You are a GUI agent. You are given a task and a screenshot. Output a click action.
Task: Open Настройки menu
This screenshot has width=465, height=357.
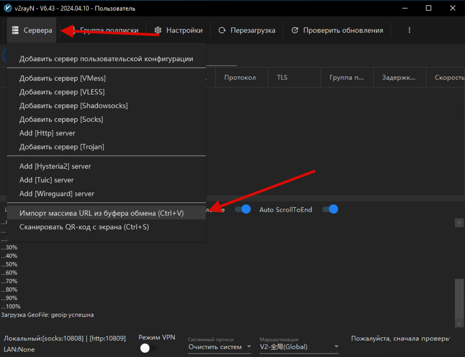(179, 30)
